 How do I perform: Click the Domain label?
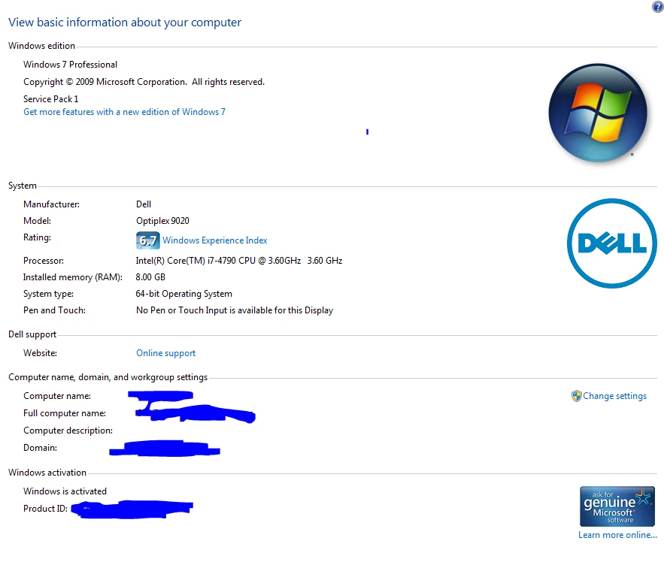point(40,448)
